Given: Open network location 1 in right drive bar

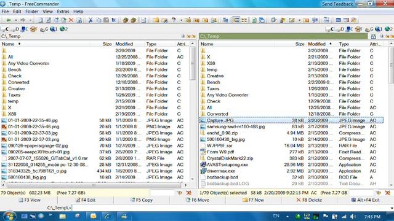Looking at the screenshot, I should point(379,29).
